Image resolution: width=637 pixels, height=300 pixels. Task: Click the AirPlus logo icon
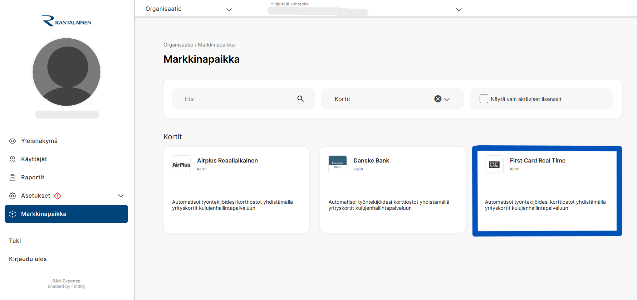pyautogui.click(x=181, y=165)
